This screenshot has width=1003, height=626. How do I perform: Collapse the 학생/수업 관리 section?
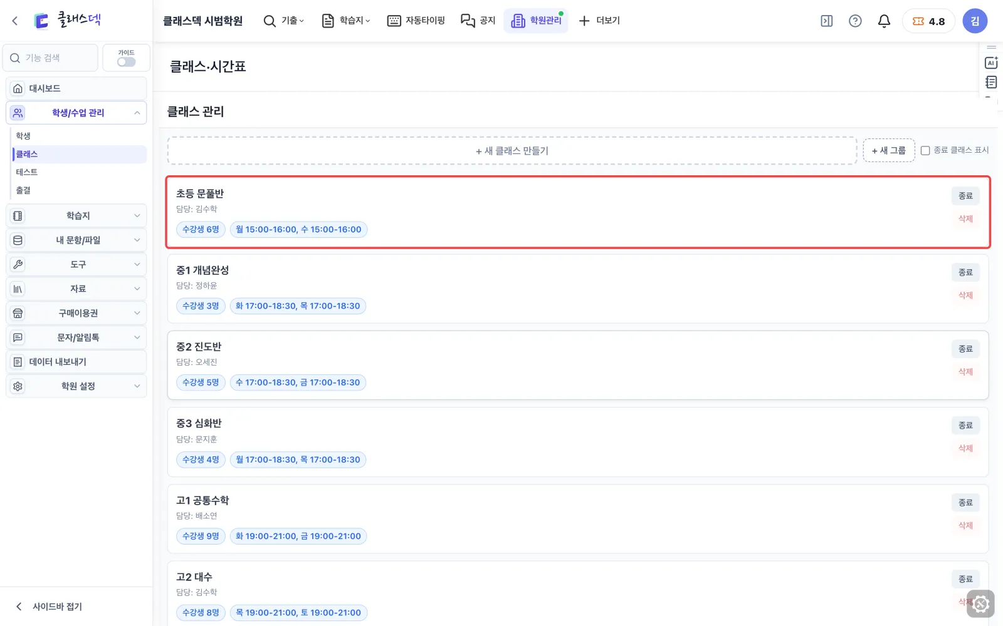76,113
